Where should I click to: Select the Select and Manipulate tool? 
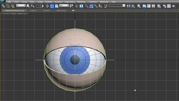(x=77, y=6)
